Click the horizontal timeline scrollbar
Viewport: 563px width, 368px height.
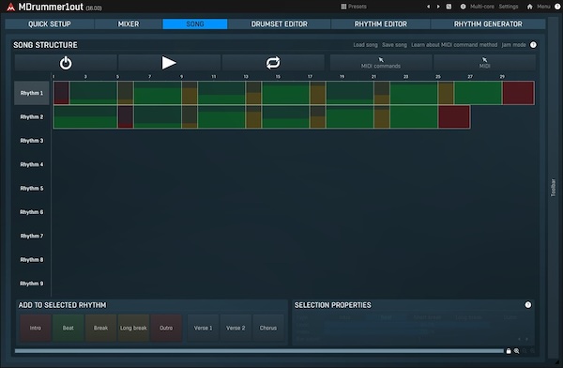click(259, 351)
